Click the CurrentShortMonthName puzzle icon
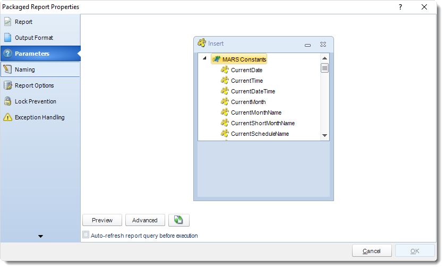 point(225,123)
